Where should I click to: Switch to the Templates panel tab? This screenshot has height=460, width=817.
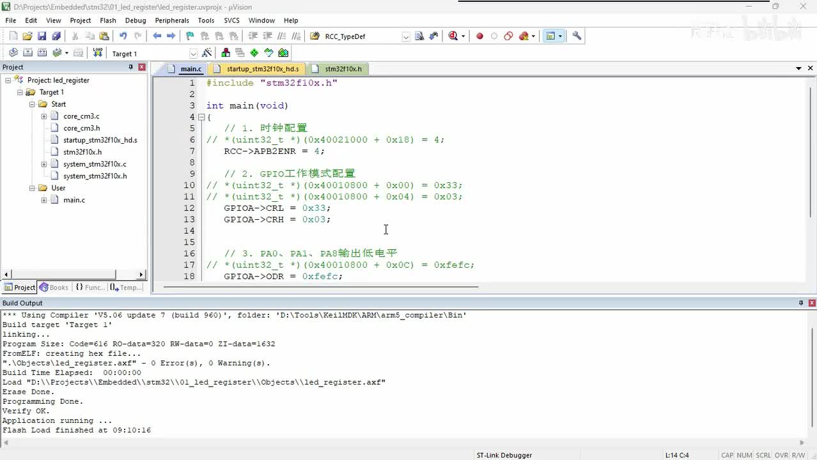click(126, 287)
